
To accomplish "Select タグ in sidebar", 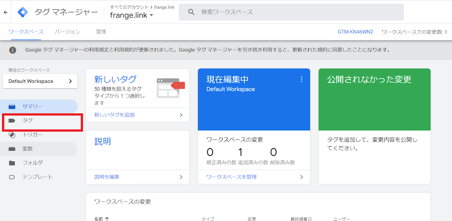I will click(x=39, y=121).
